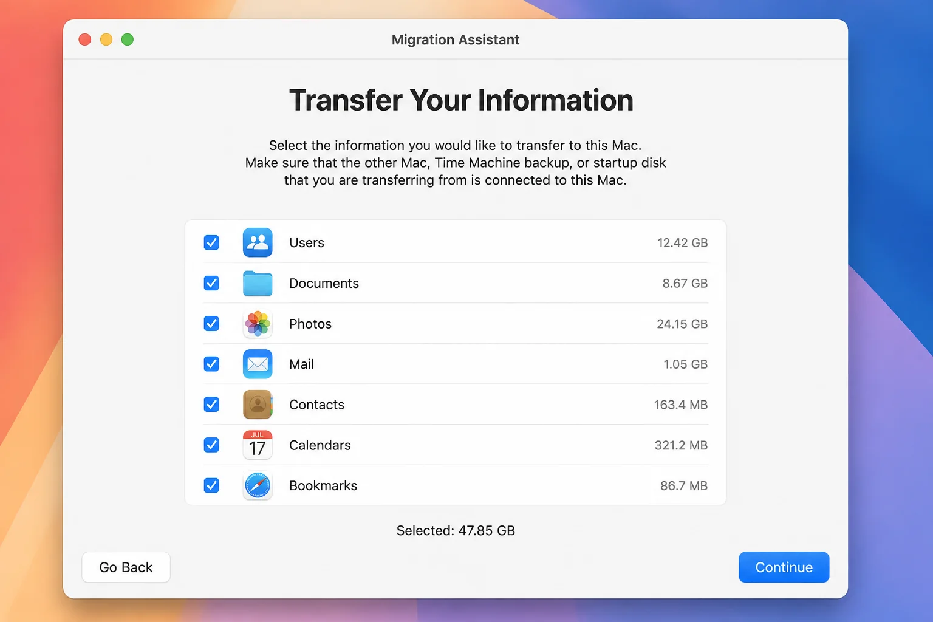
Task: Click the Migration Assistant window title
Action: click(456, 39)
